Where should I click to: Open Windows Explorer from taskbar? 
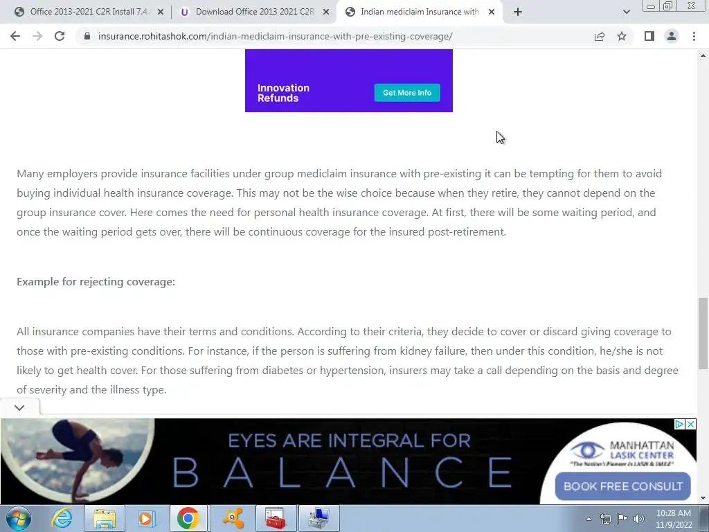point(104,518)
